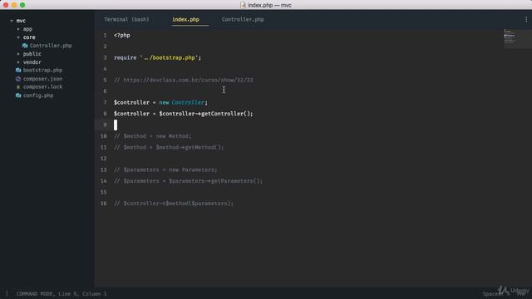Click the JSON icon beside composer.json

coord(18,79)
